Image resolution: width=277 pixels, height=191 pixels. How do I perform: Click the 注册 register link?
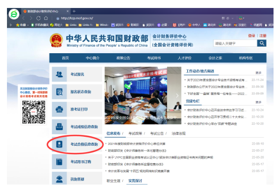coord(263,36)
